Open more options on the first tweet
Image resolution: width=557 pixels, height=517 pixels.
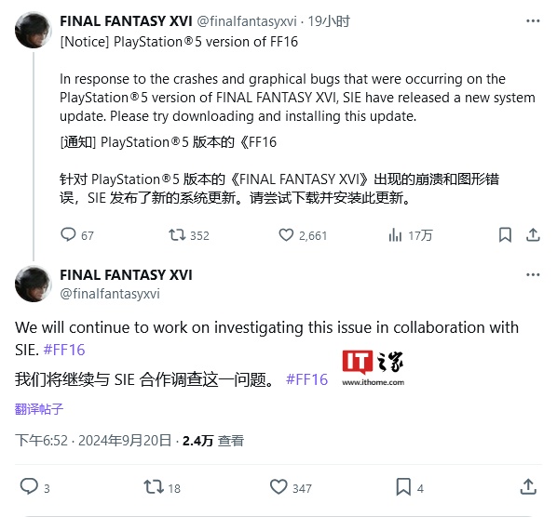pyautogui.click(x=533, y=21)
